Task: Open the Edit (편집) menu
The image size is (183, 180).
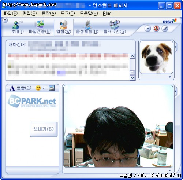Action: click(30, 13)
